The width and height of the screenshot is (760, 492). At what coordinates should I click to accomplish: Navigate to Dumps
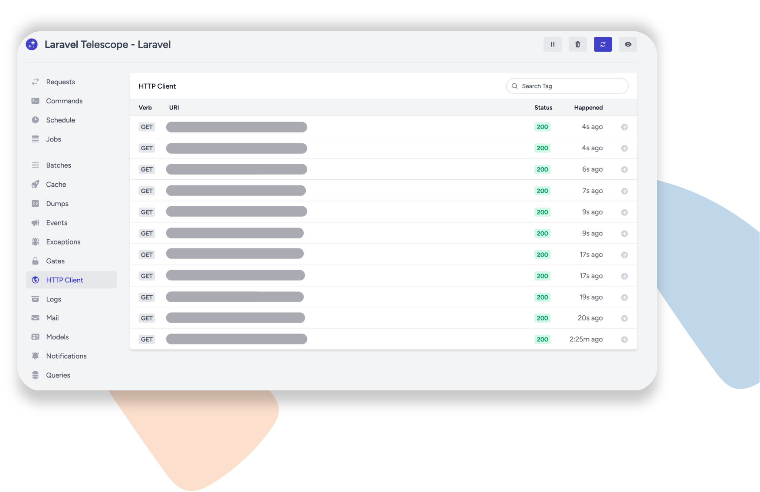(x=57, y=203)
